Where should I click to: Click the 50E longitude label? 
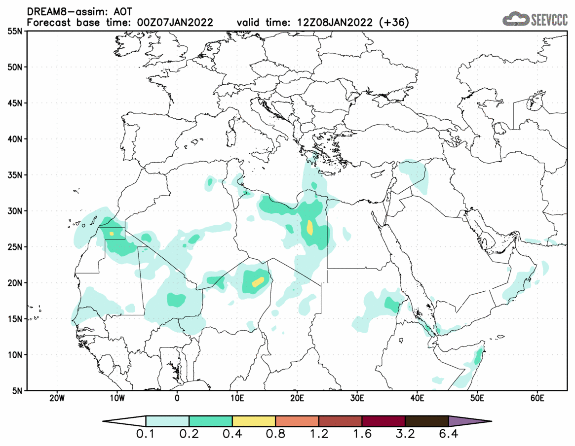click(477, 398)
